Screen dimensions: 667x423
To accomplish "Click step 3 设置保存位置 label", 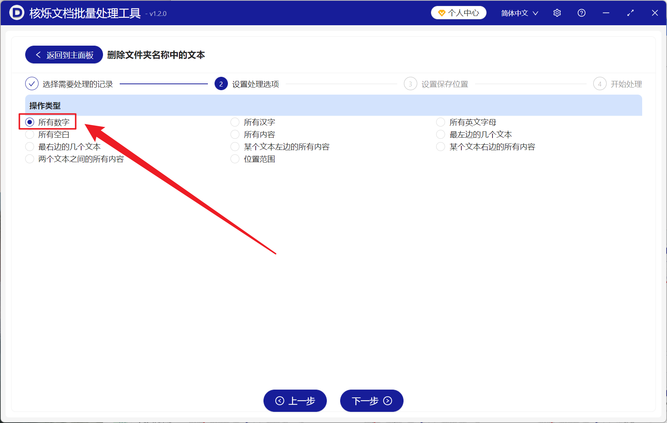I will pyautogui.click(x=445, y=83).
